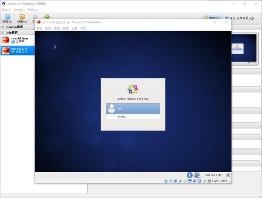262x198 pixels.
Task: Choose Other... on CentOS login screen
Action: pos(133,117)
